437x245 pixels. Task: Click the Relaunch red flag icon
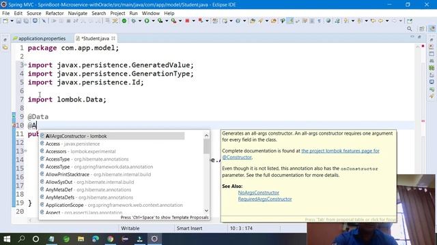(201, 21)
